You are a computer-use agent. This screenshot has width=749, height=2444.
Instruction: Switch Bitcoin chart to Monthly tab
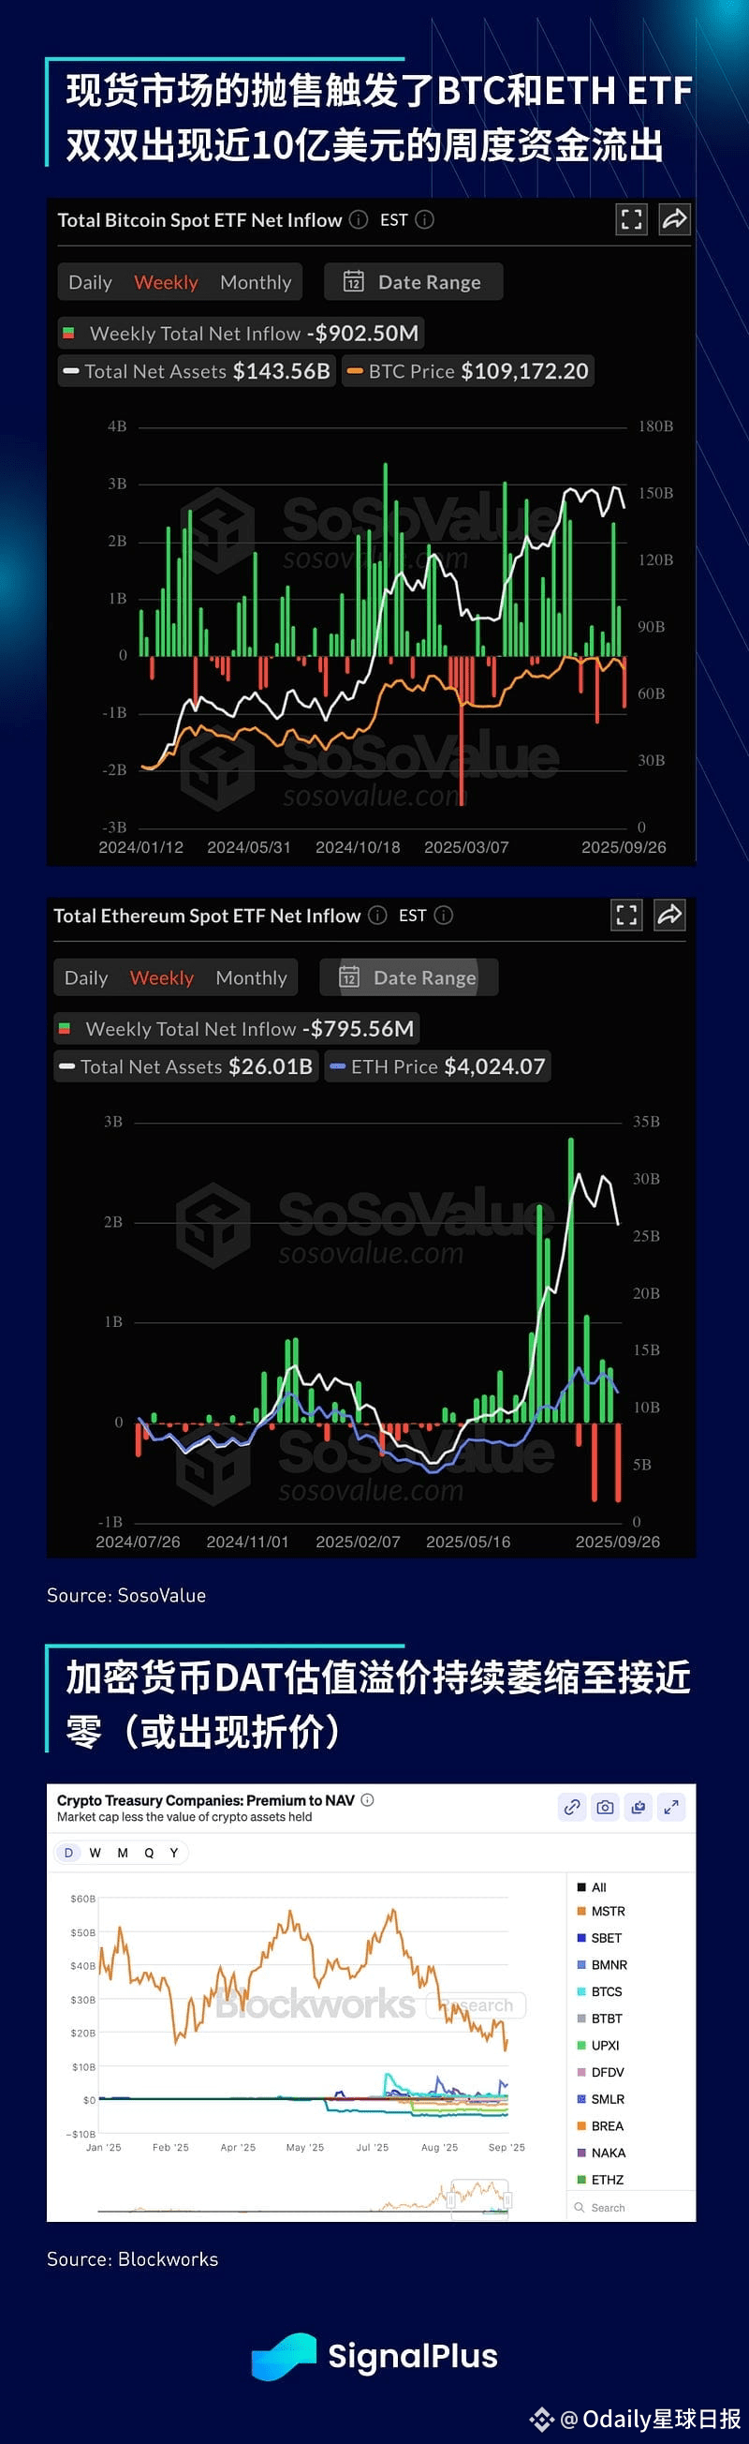(x=255, y=282)
